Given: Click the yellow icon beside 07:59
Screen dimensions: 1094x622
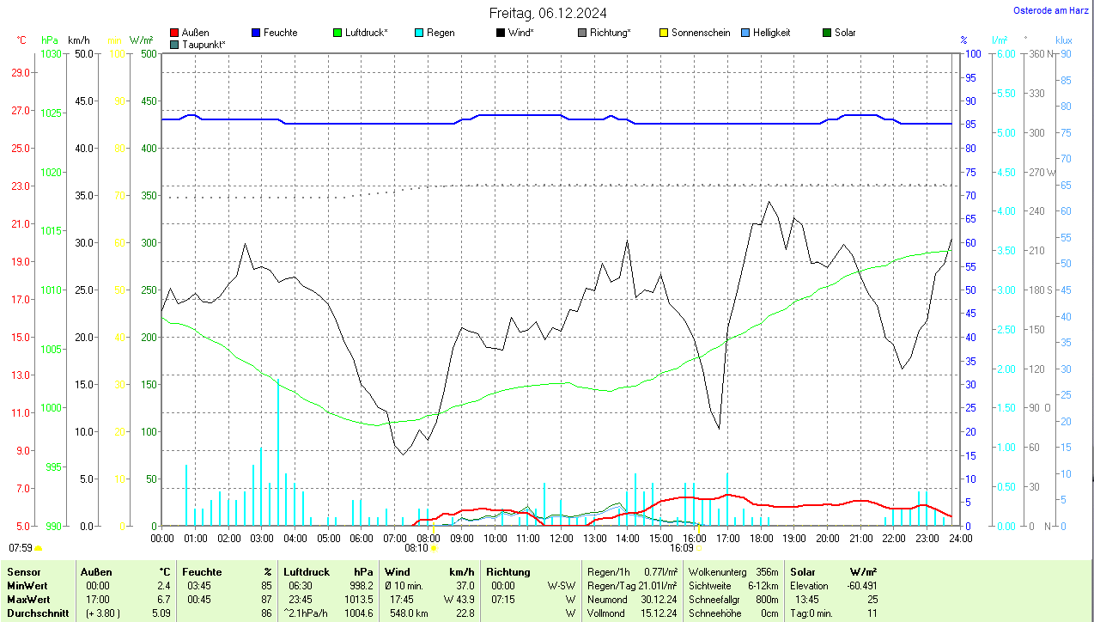Looking at the screenshot, I should [38, 547].
